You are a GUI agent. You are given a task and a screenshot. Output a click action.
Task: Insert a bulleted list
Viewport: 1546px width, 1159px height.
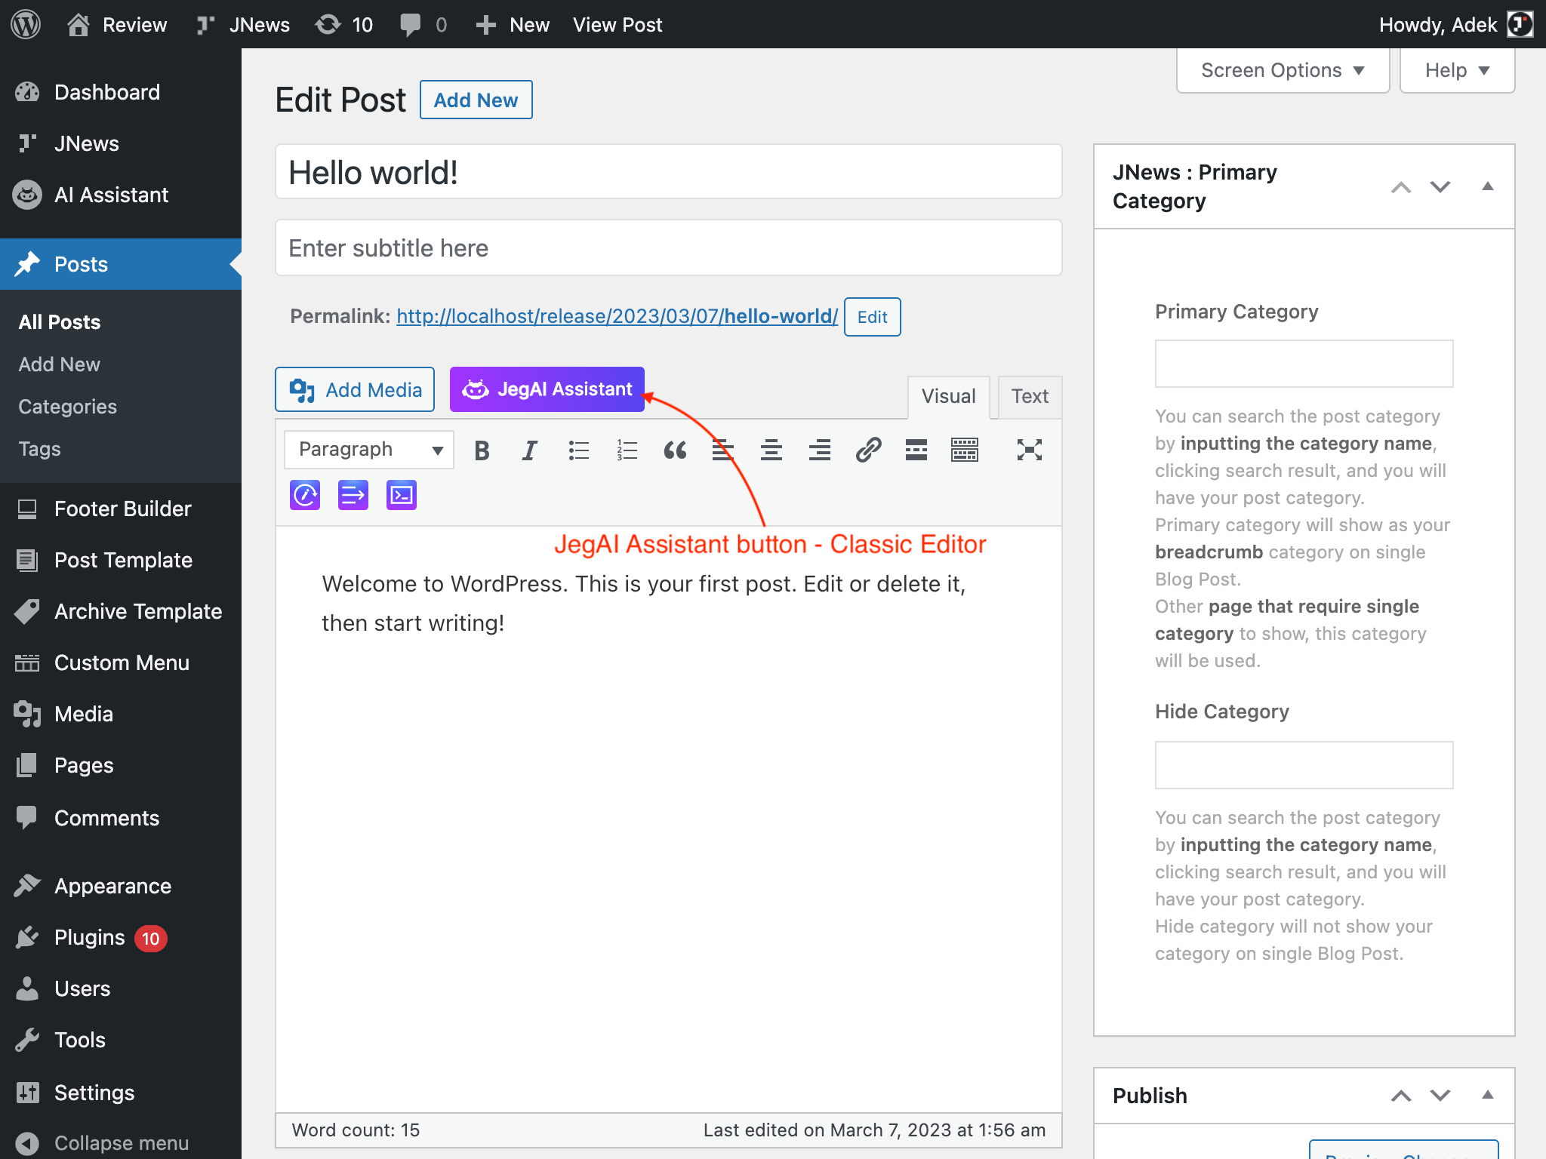578,450
